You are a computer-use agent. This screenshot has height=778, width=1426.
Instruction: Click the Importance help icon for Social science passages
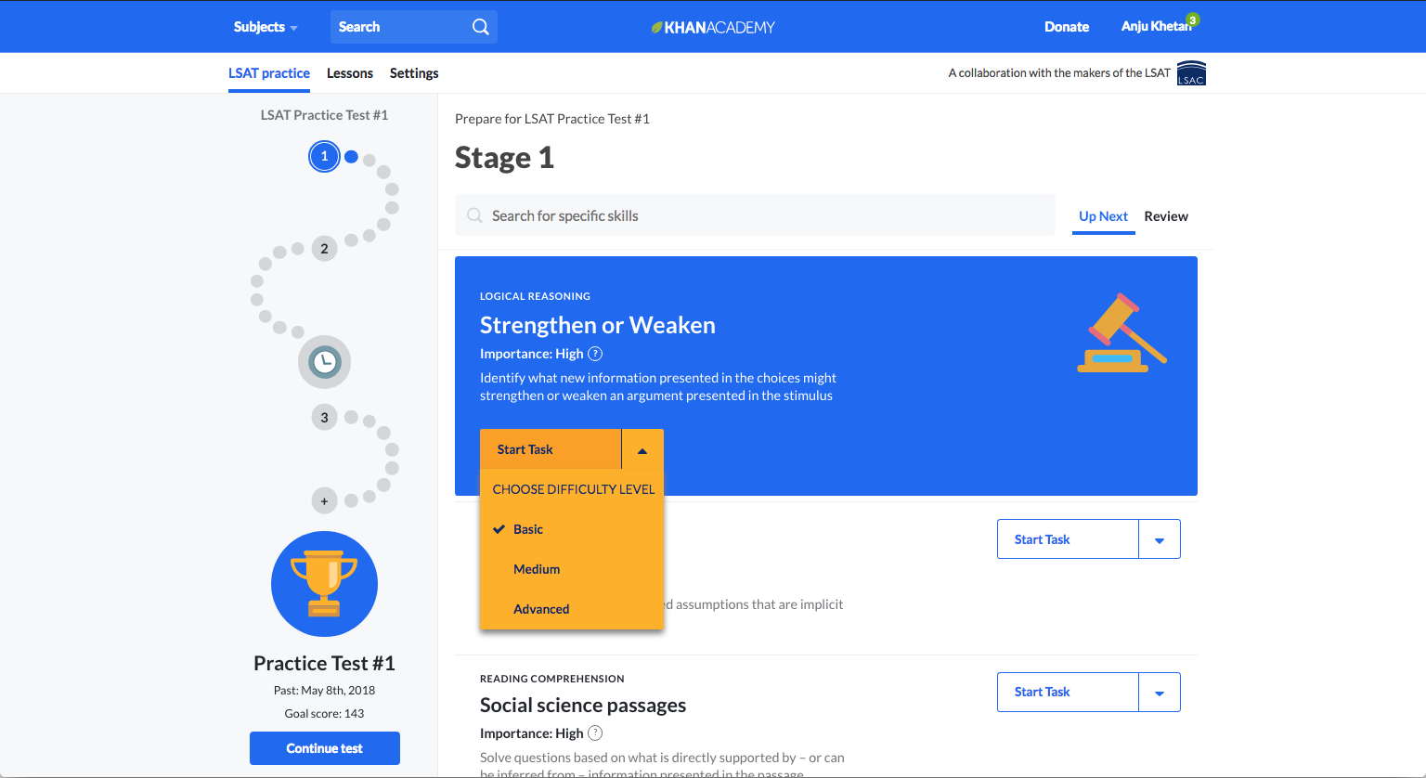596,733
